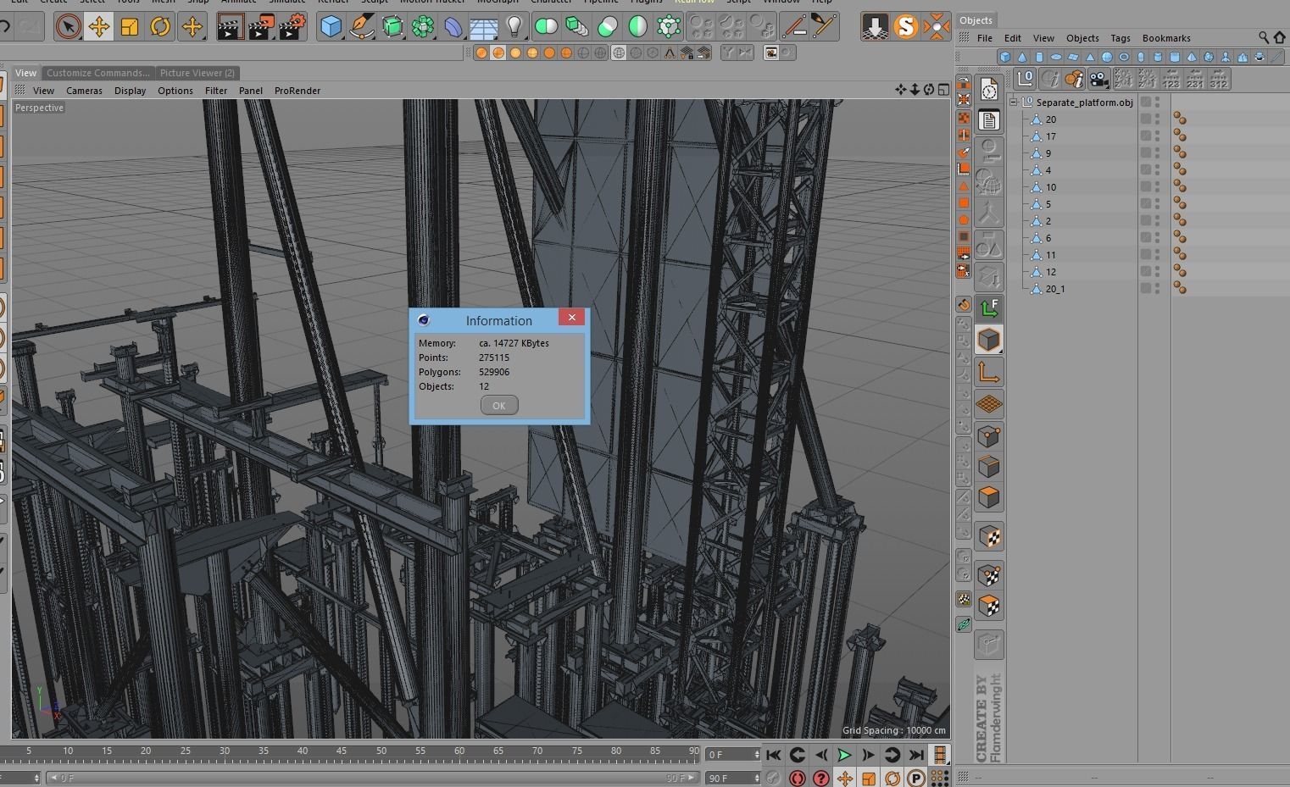1290x787 pixels.
Task: Toggle visibility dots for object 20
Action: coord(1157,119)
